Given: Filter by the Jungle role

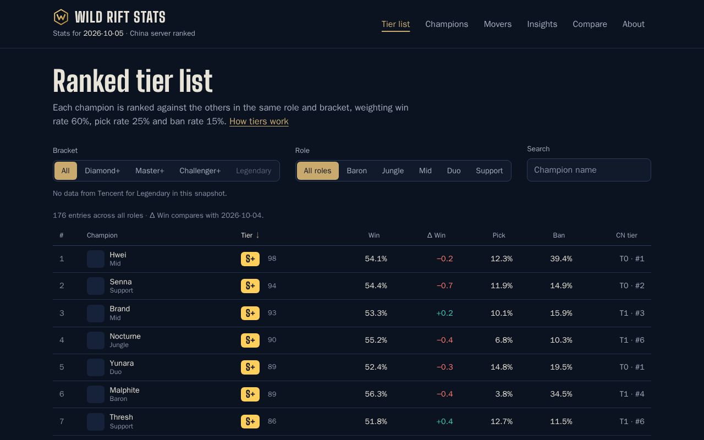Looking at the screenshot, I should tap(393, 170).
